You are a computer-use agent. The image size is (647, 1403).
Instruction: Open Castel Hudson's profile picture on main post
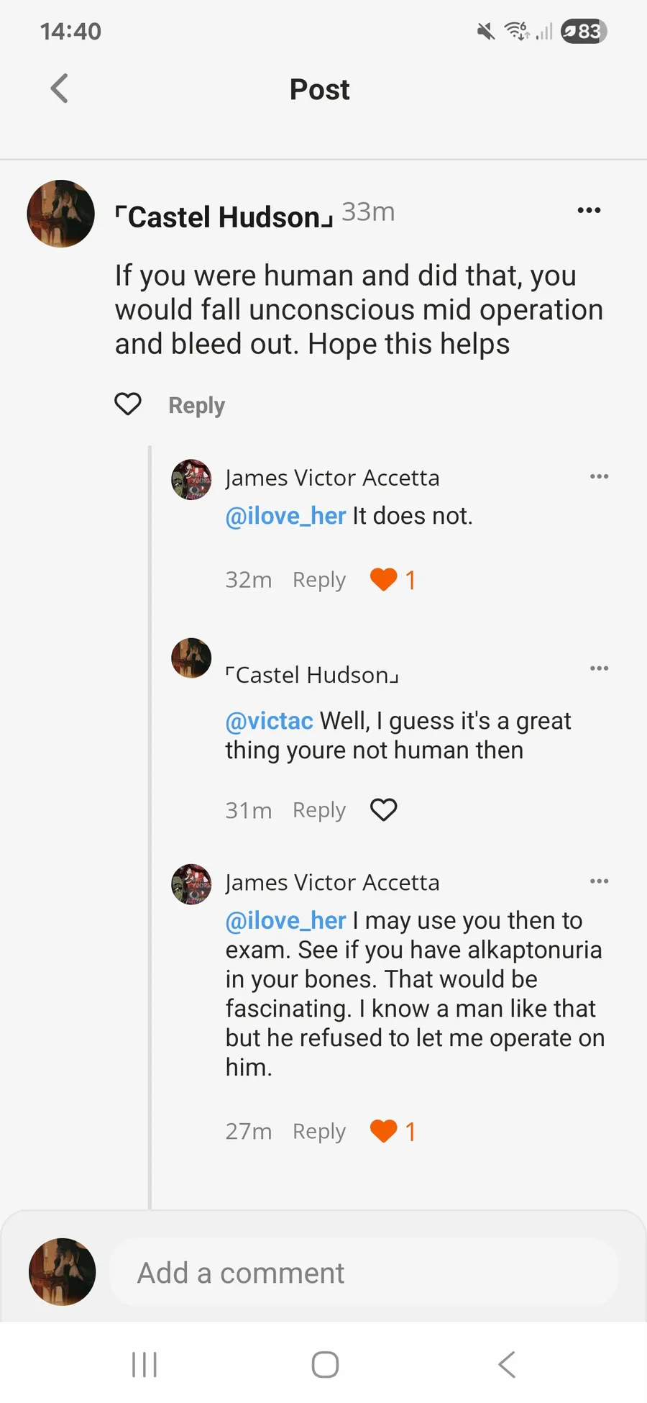61,214
